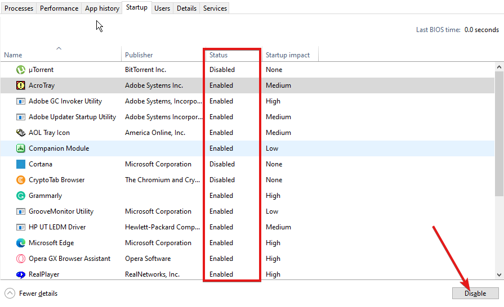This screenshot has height=307, width=504.
Task: Click the Grammarly green icon
Action: coord(21,196)
